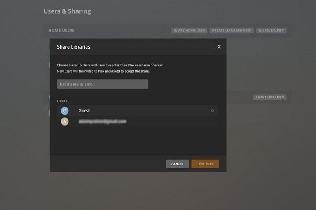
Task: Click the Users & Sharing page heading
Action: 67,11
